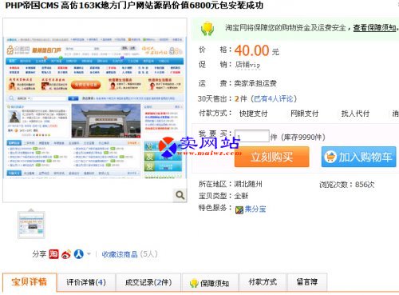Open 成交记录(2件) tab
Viewport: 399px width, 295px height.
[148, 282]
